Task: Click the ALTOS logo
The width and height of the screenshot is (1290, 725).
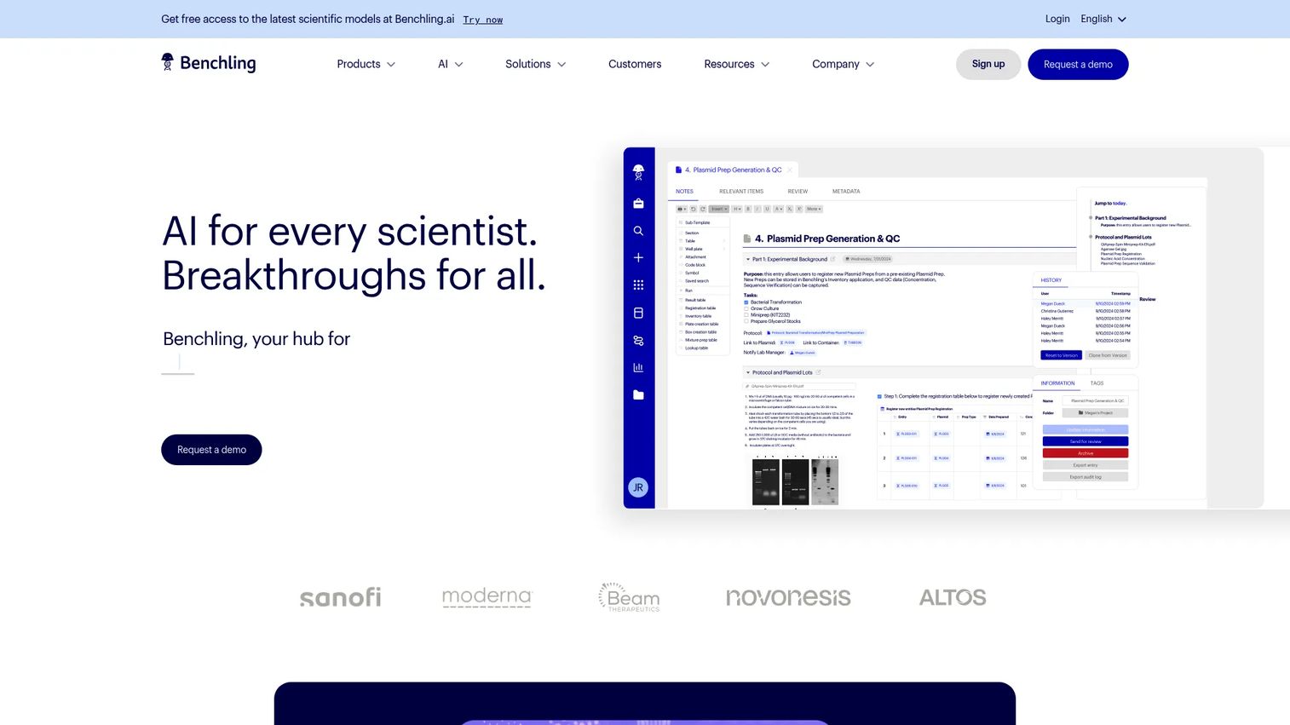Action: (x=953, y=597)
